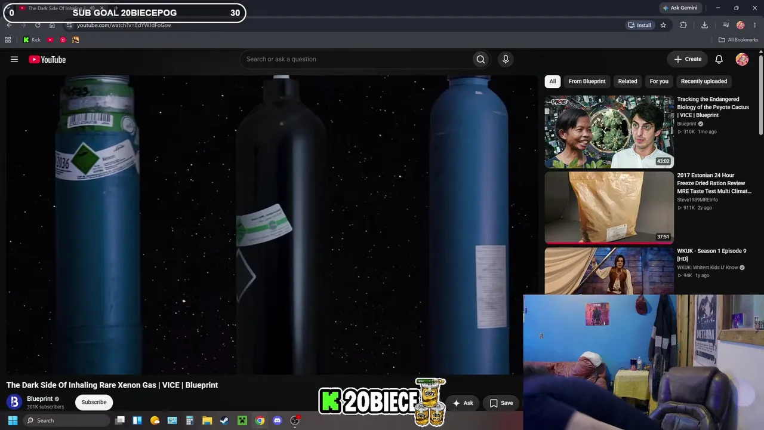
Task: Click the YouTube search magnifier button
Action: coord(480,59)
